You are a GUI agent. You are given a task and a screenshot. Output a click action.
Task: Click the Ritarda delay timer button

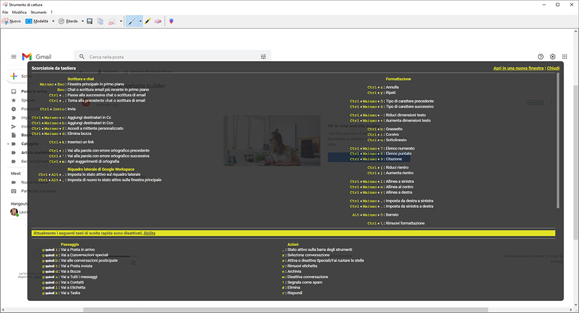[68, 21]
